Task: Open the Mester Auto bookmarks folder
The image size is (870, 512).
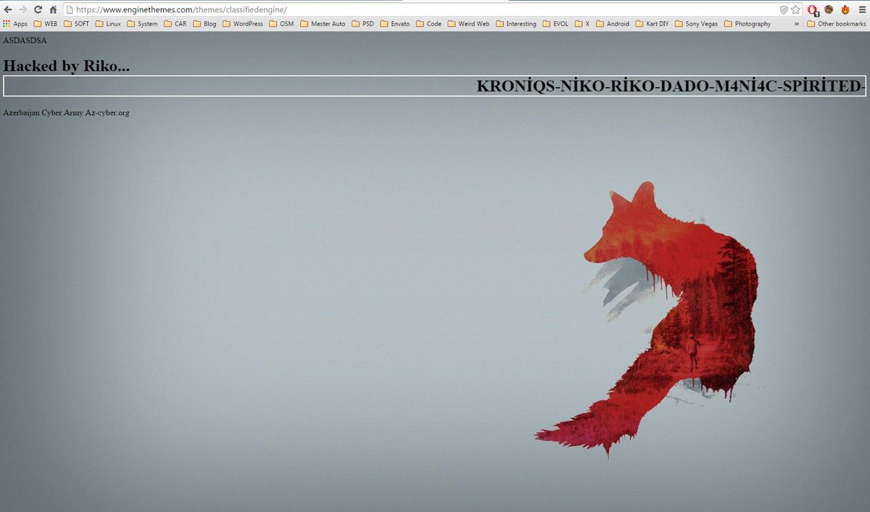Action: (x=323, y=24)
